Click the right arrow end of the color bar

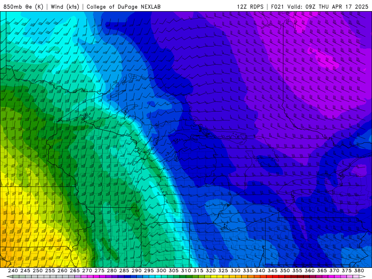tap(362, 277)
